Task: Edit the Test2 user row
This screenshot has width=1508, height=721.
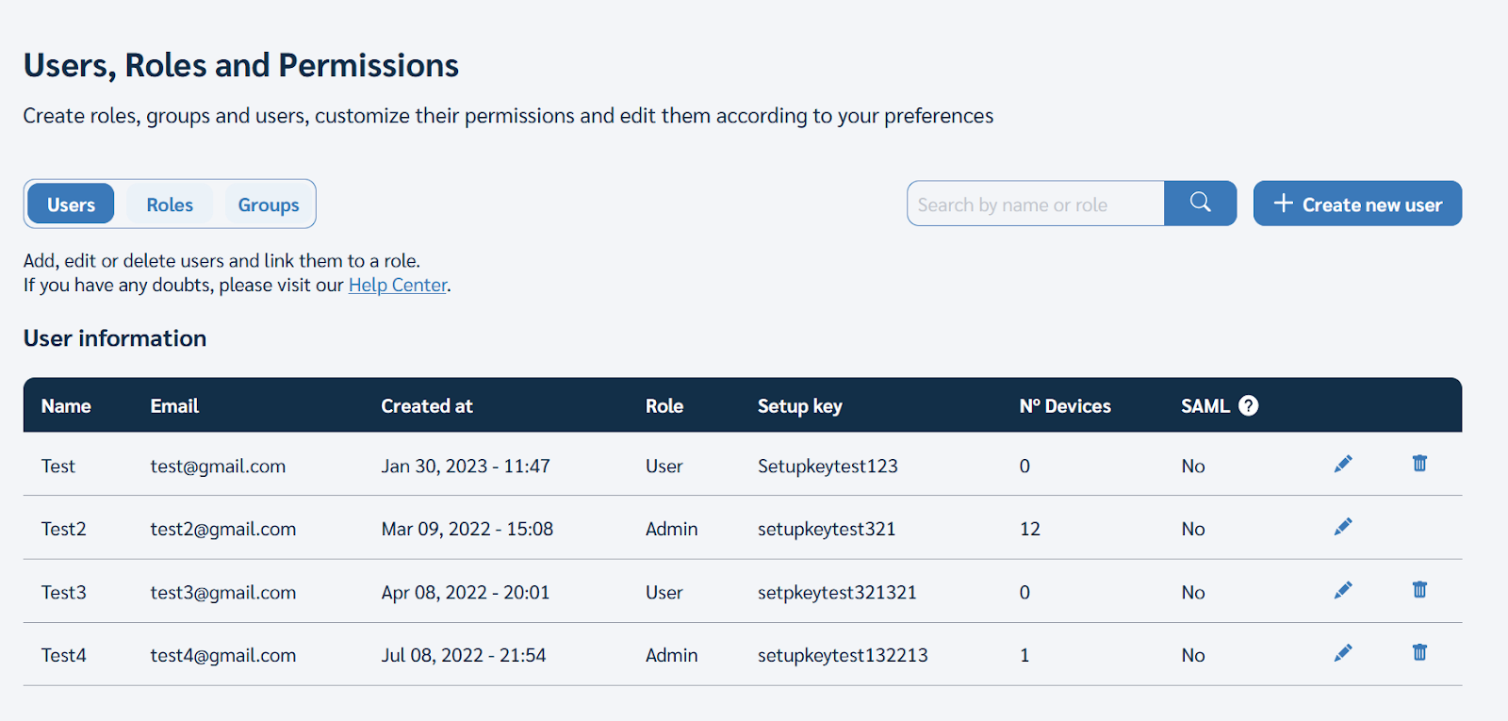Action: point(1343,527)
